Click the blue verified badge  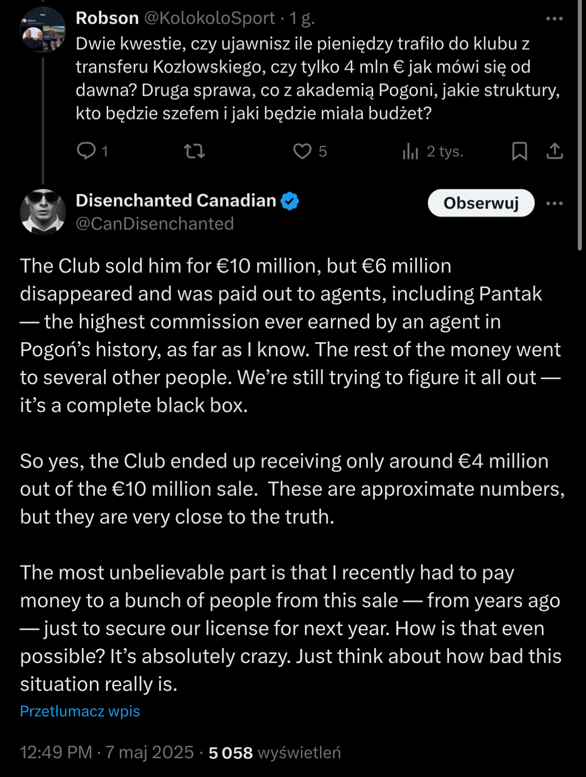(290, 201)
